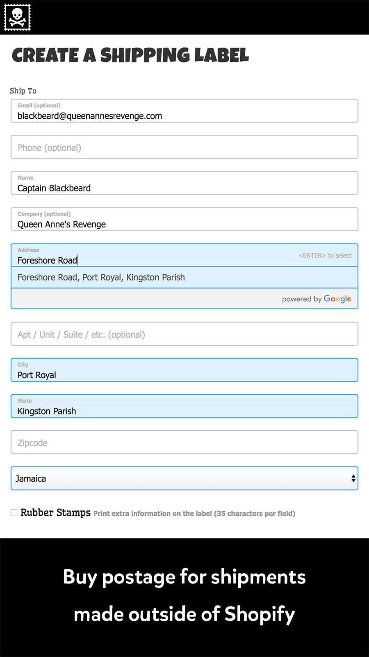Click the Address field with Foreshore Road
369x657 pixels.
[x=156, y=256]
